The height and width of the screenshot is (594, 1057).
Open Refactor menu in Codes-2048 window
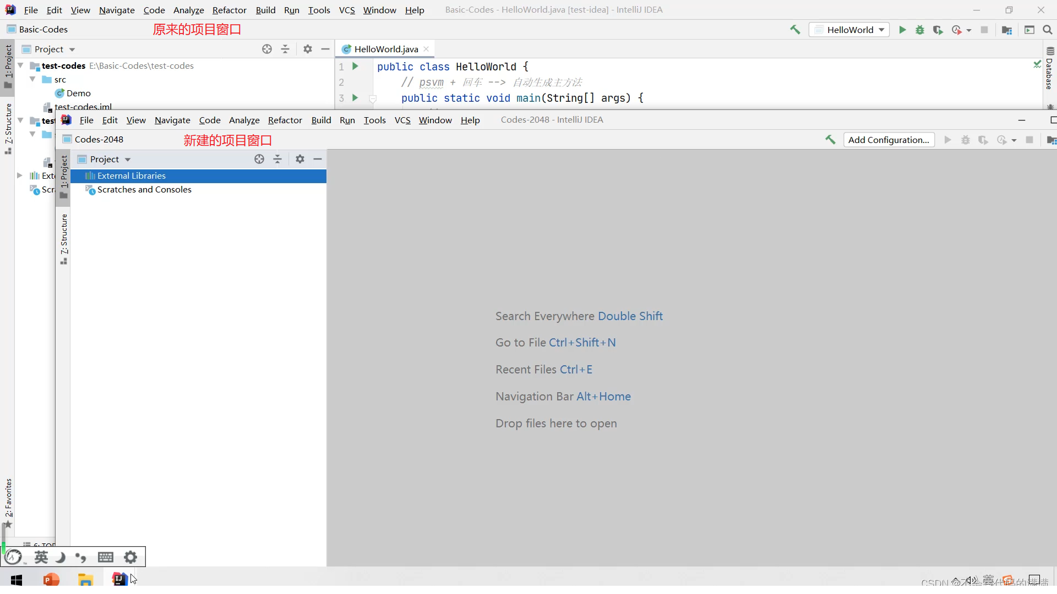coord(285,120)
